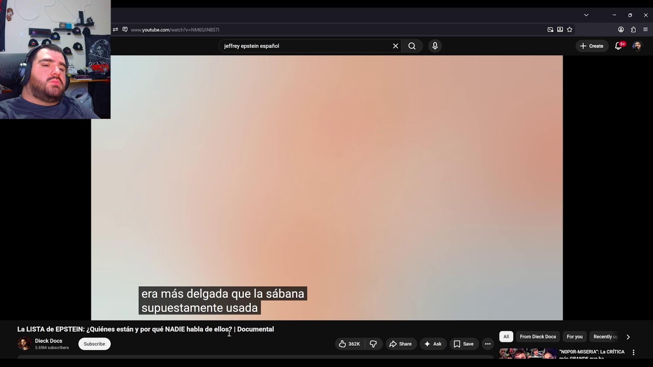
Task: Open site permissions icon in address bar
Action: (x=115, y=30)
